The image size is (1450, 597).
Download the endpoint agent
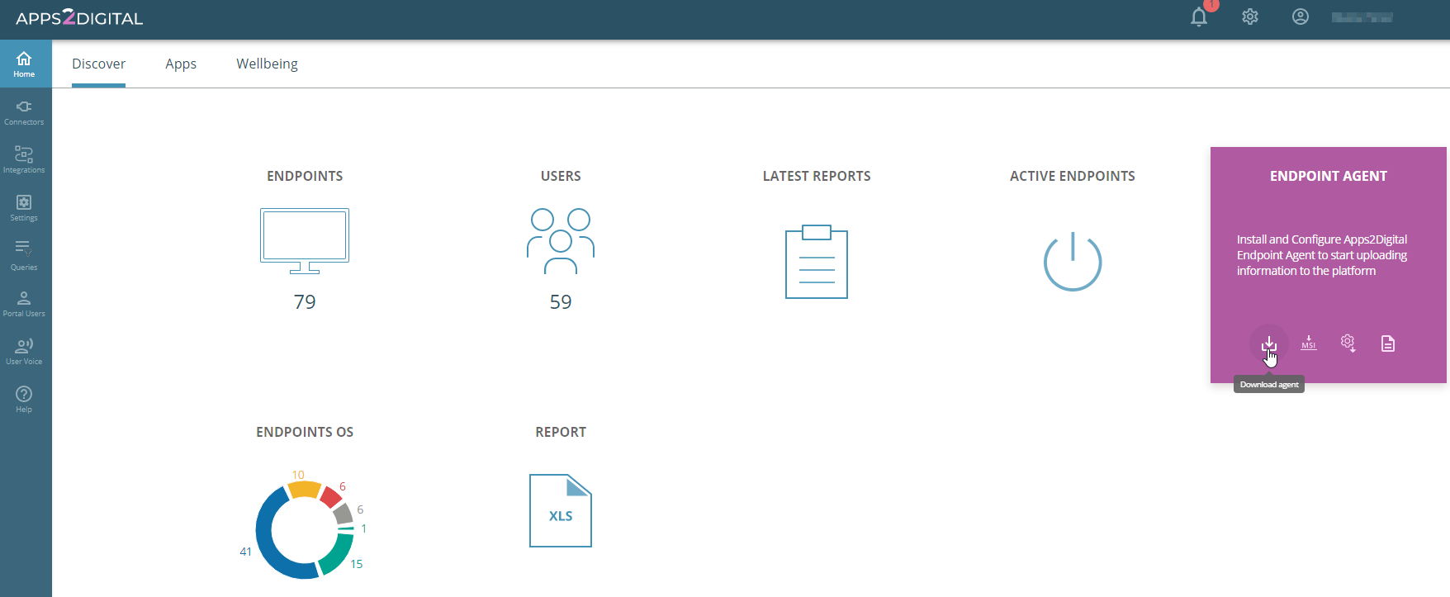pyautogui.click(x=1269, y=344)
